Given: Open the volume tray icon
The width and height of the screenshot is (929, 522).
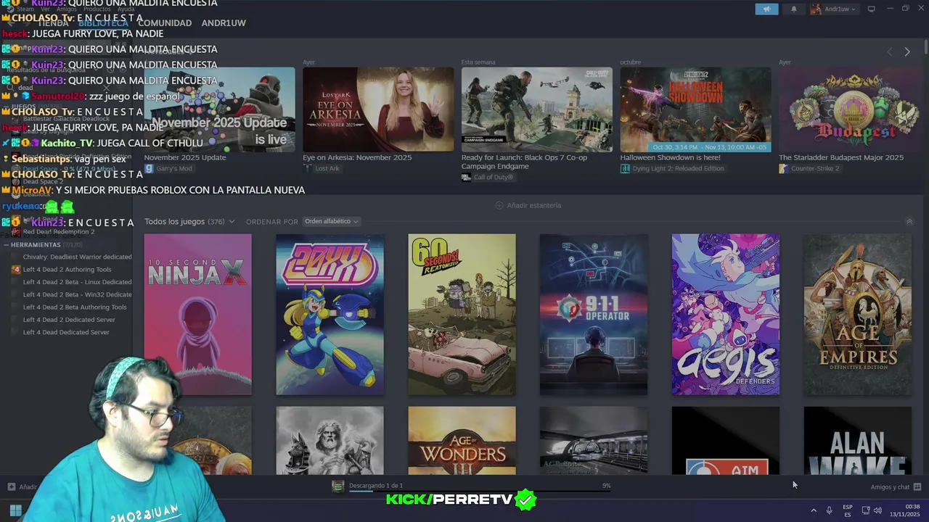Looking at the screenshot, I should tap(877, 510).
